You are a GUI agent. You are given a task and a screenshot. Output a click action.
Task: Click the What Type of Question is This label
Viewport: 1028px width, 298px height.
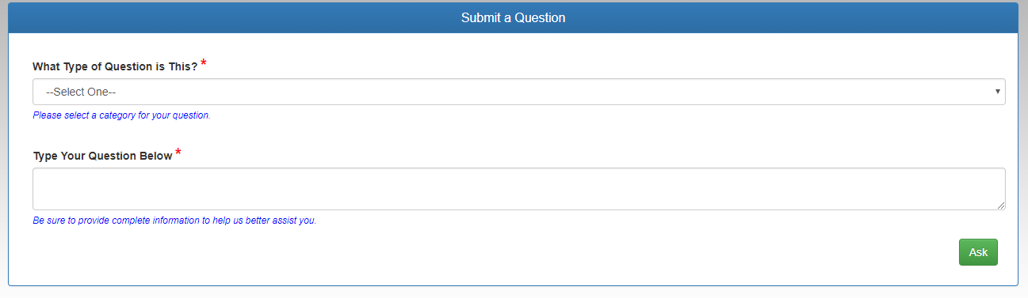(x=115, y=66)
